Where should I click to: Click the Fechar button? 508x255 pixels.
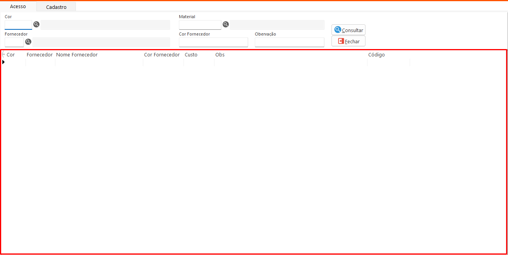348,41
